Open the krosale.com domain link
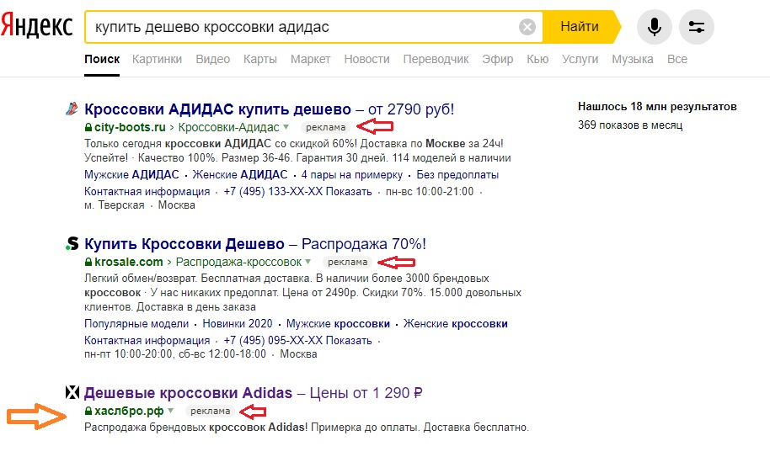 (129, 262)
